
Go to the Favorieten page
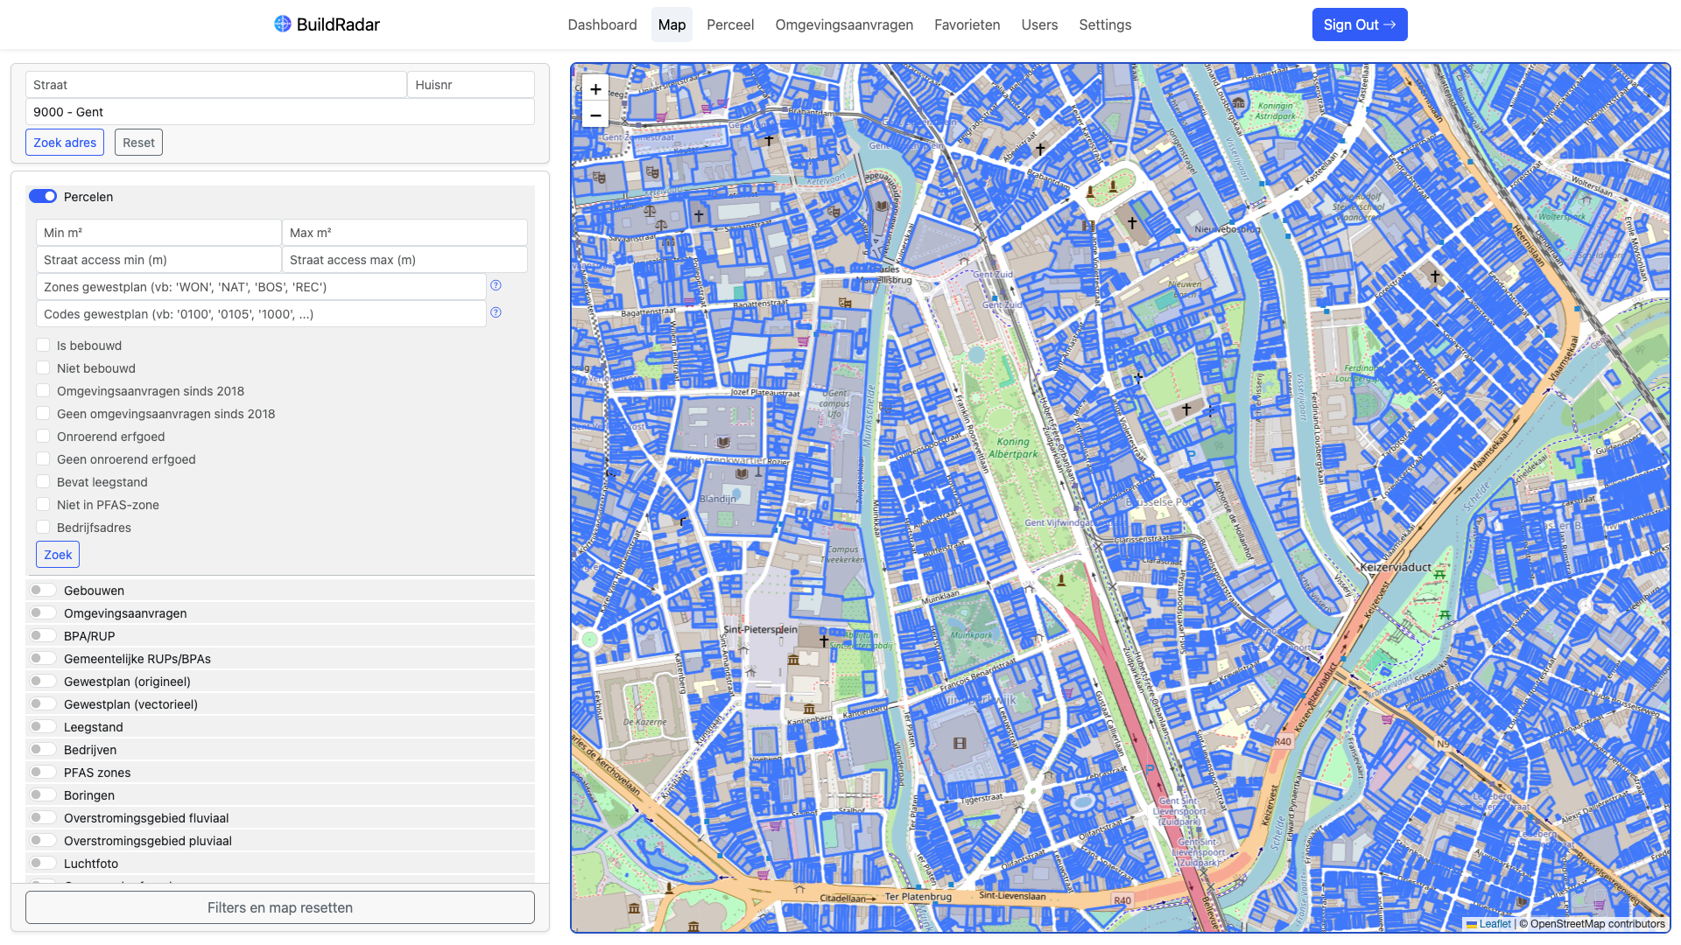click(967, 24)
